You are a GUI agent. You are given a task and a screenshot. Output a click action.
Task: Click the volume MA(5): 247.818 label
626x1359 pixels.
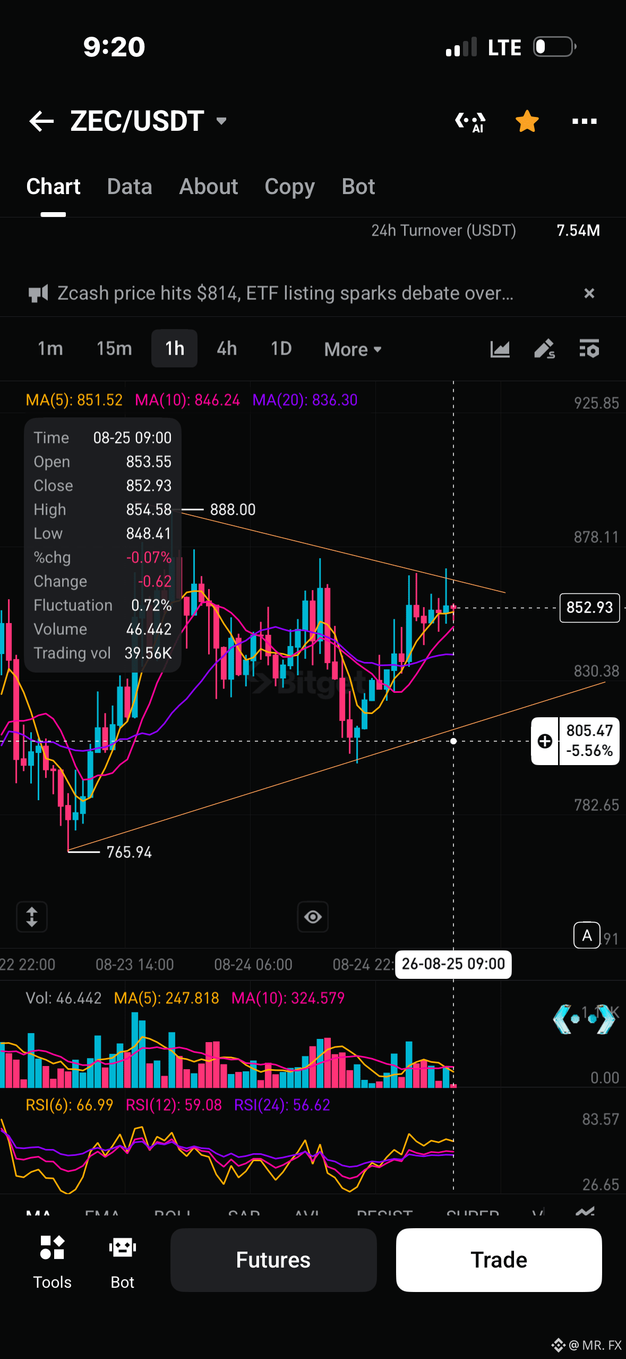click(x=167, y=998)
